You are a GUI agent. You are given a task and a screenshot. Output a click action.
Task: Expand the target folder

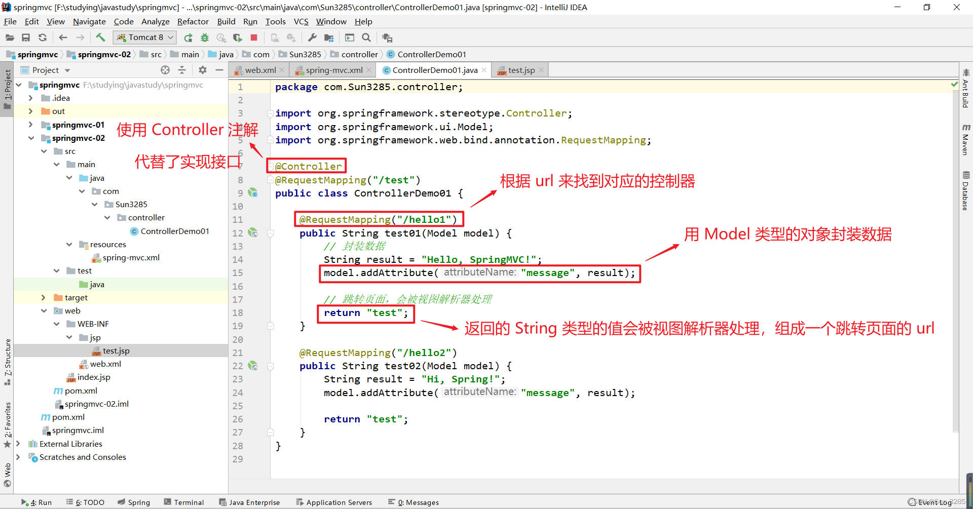click(x=44, y=297)
